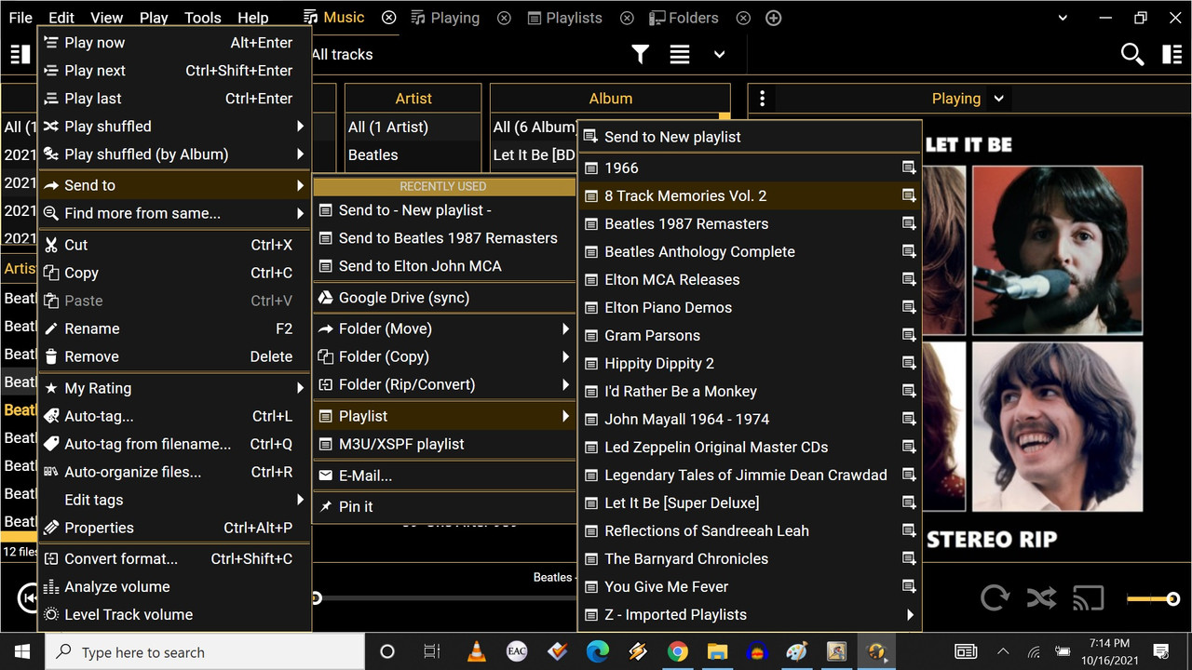This screenshot has width=1192, height=670.
Task: Toggle the shuffle playback icon
Action: 1041,598
